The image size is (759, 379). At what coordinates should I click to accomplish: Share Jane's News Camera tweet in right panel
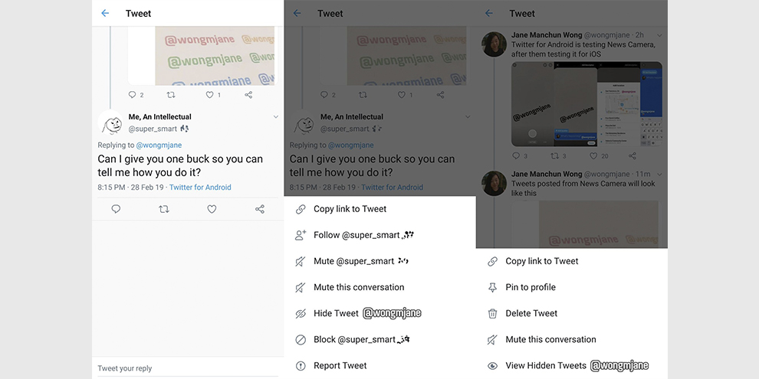632,155
